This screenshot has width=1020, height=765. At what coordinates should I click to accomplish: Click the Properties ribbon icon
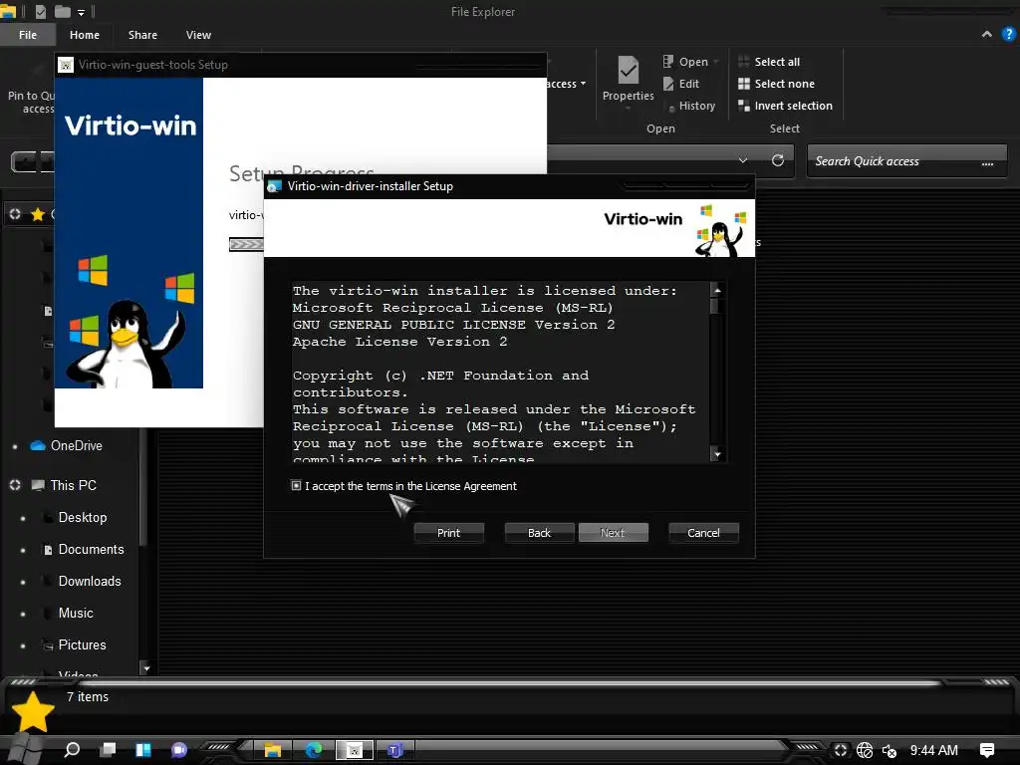pyautogui.click(x=629, y=70)
